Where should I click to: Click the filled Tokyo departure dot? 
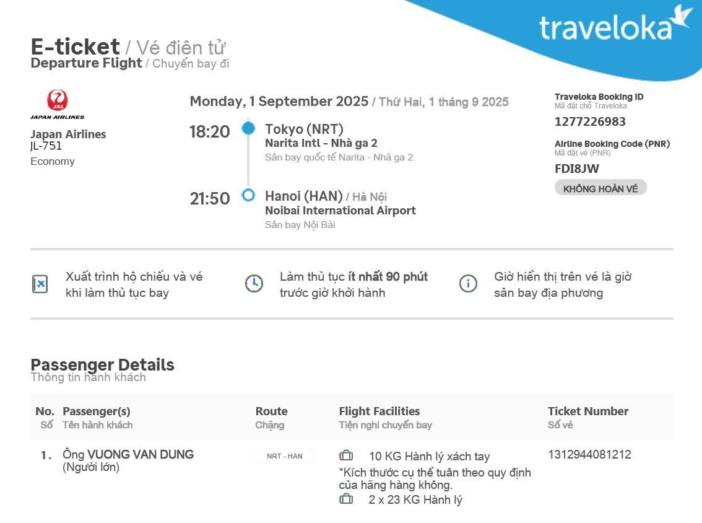click(x=248, y=129)
